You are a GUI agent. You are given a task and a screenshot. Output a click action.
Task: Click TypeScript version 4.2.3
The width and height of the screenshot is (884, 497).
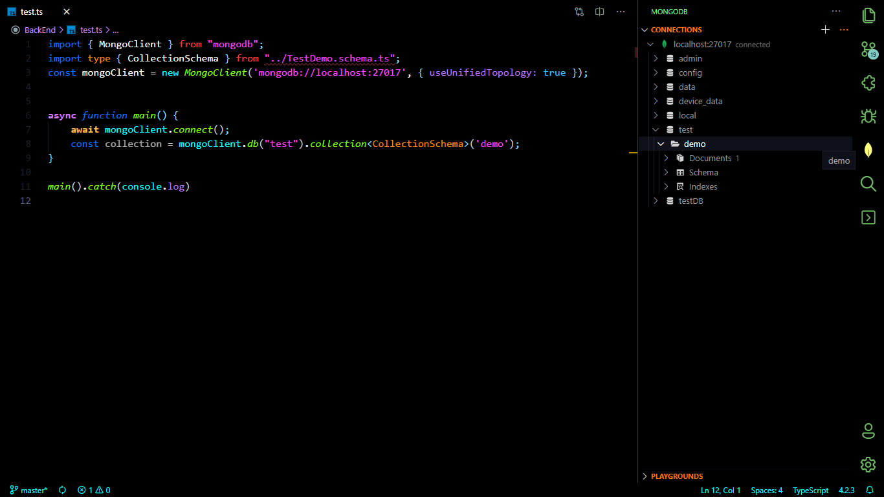pyautogui.click(x=846, y=491)
